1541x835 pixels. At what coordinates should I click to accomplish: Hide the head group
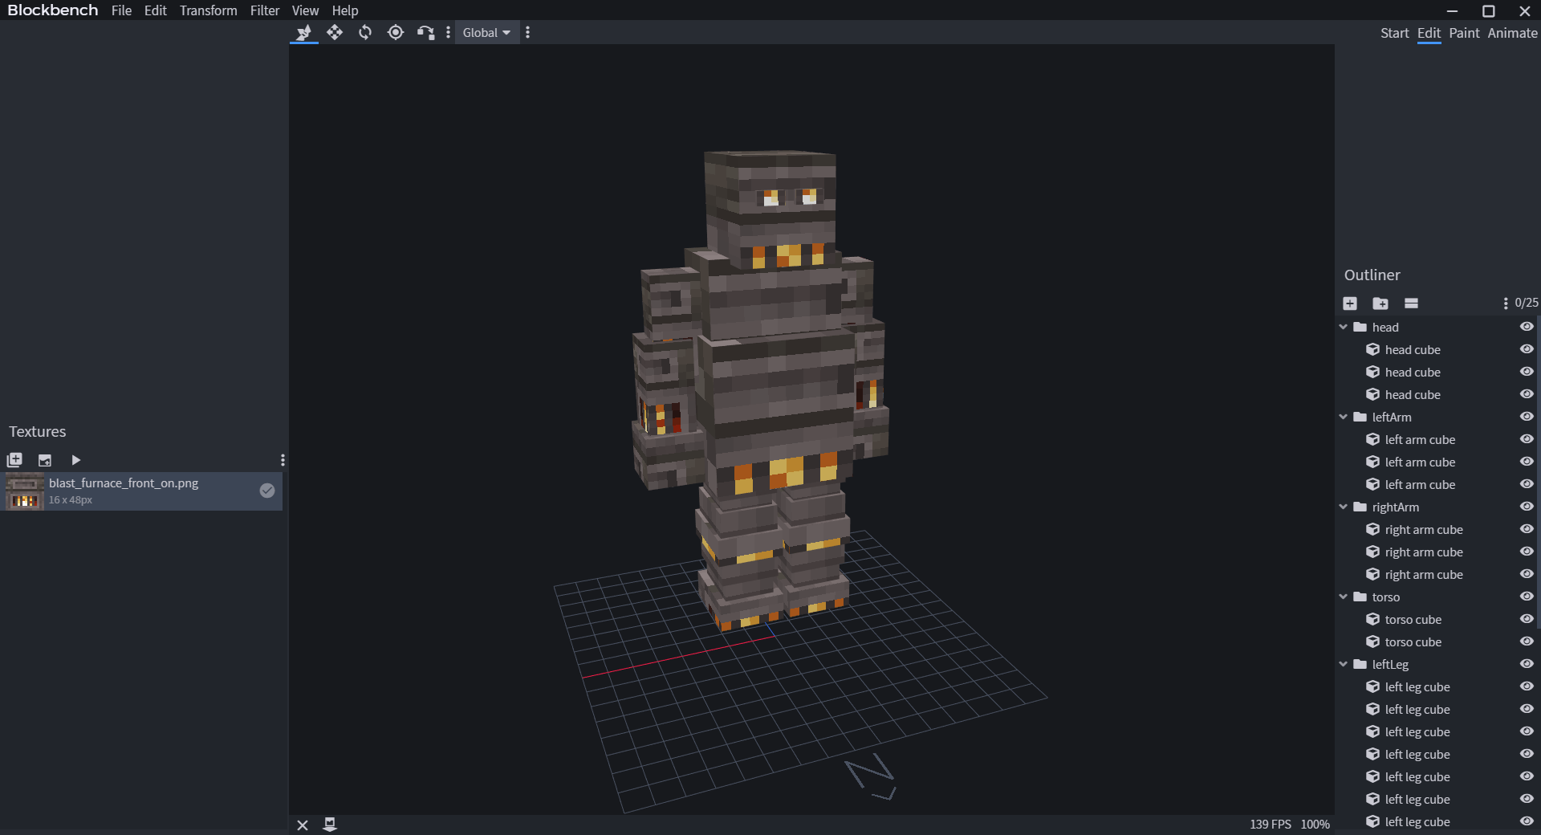[x=1527, y=327]
